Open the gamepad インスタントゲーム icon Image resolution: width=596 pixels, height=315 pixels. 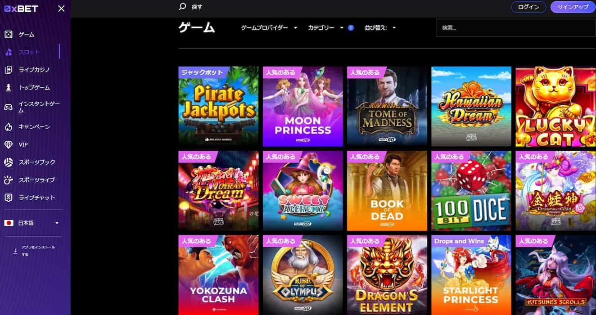(8, 107)
